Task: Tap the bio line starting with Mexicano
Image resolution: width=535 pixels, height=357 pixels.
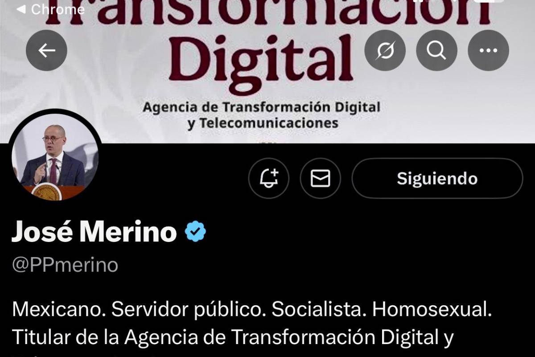Action: (252, 310)
